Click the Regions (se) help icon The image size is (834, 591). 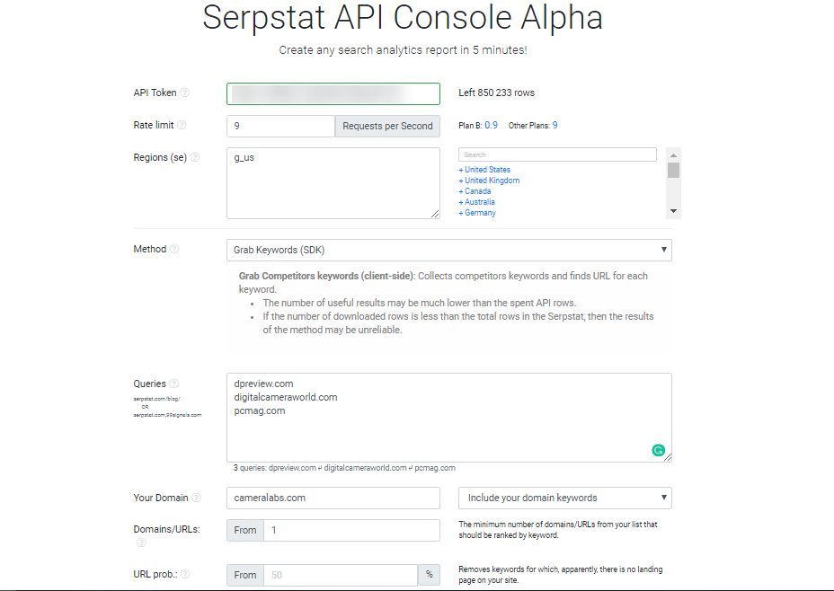tap(195, 157)
